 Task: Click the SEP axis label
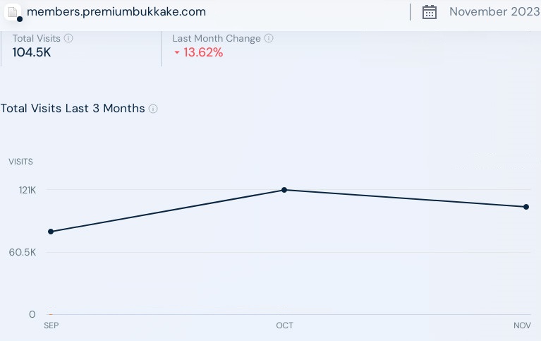point(51,325)
